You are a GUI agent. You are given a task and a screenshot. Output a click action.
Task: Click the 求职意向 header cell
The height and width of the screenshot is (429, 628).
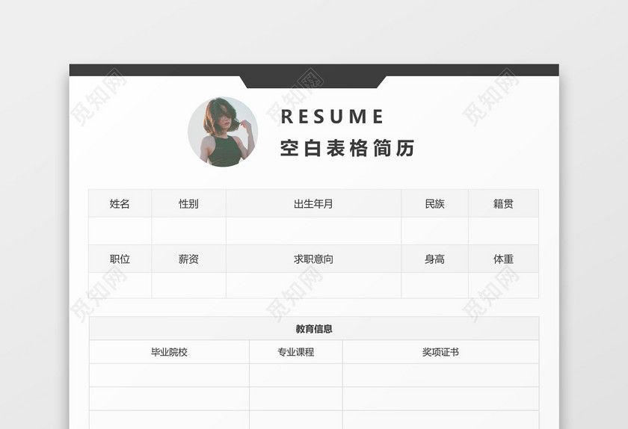313,259
